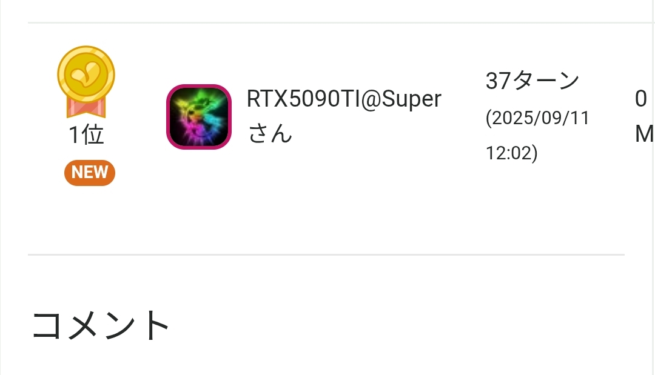655x375 pixels.
Task: Click the @ symbol in the username
Action: 370,100
